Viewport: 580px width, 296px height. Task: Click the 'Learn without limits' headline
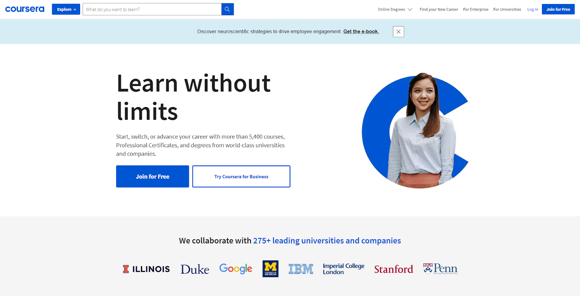coord(193,97)
